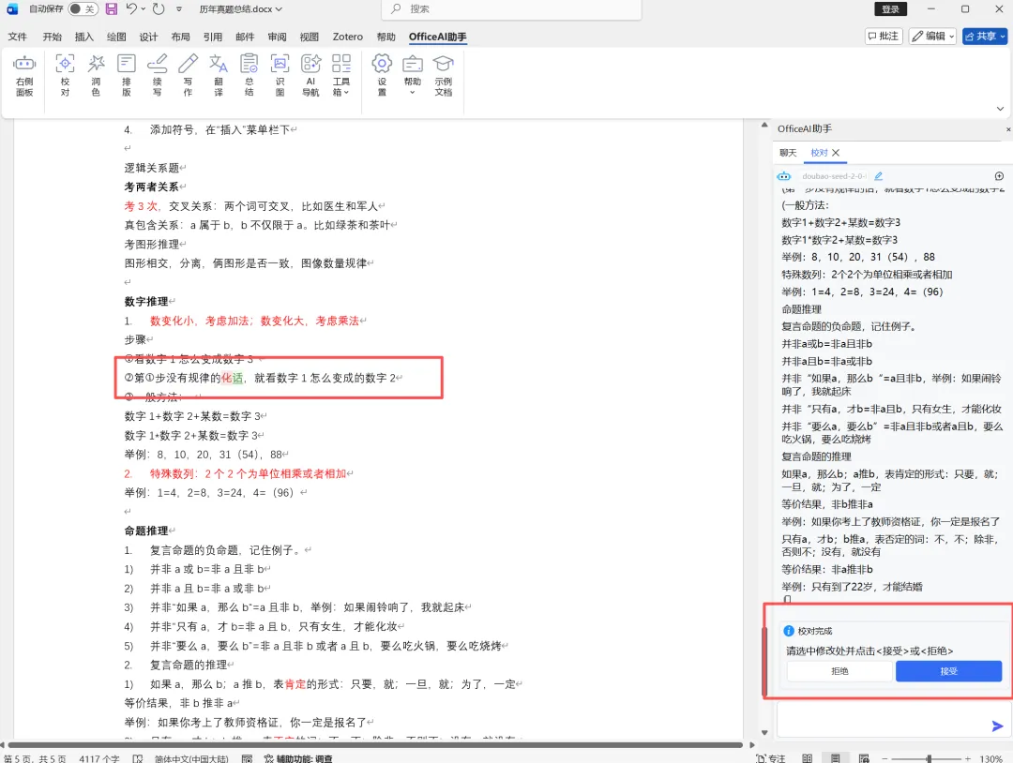This screenshot has height=763, width=1013.
Task: Click the 批注 comments button
Action: point(884,37)
